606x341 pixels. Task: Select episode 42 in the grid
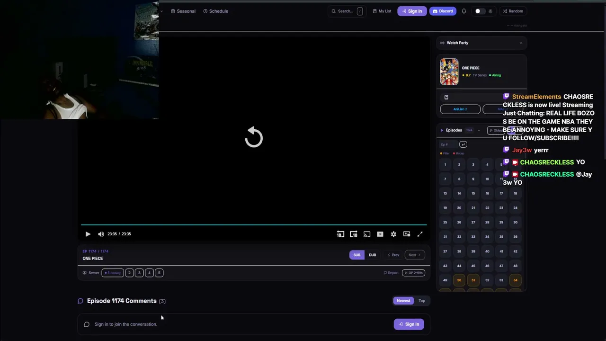click(515, 251)
